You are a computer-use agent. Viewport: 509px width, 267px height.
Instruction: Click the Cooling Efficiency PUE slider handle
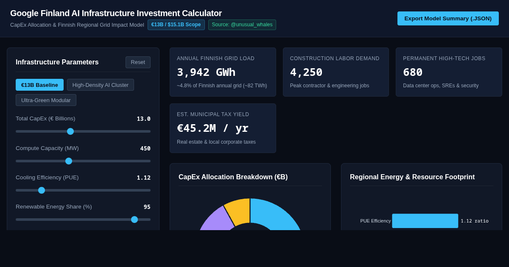(x=42, y=190)
